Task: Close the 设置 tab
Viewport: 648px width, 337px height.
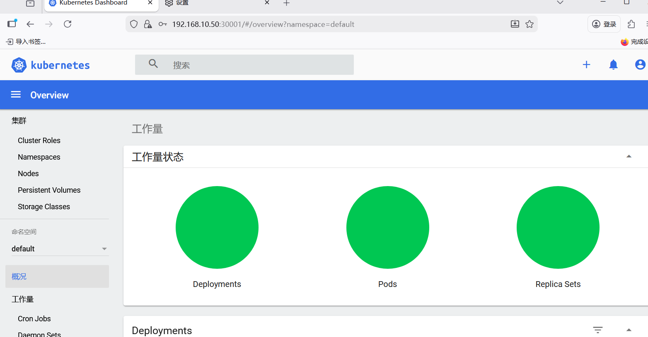Action: [267, 2]
